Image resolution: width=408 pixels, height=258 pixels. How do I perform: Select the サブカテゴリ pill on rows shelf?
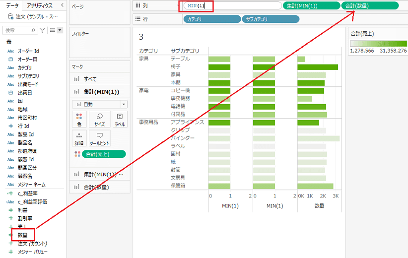[271, 19]
